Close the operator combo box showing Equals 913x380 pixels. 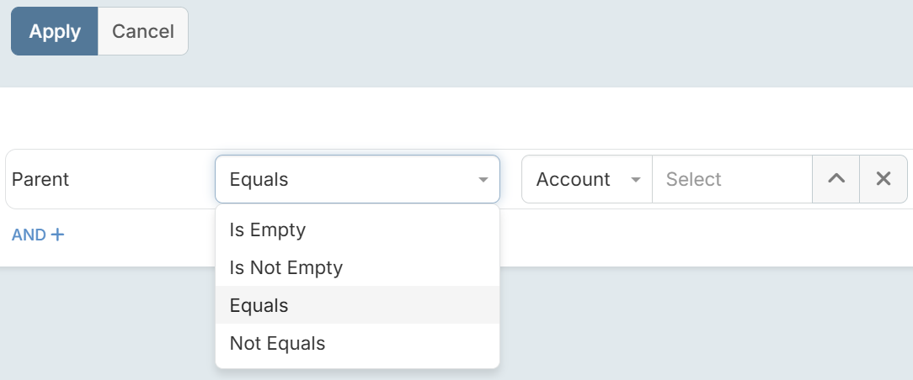pos(356,179)
